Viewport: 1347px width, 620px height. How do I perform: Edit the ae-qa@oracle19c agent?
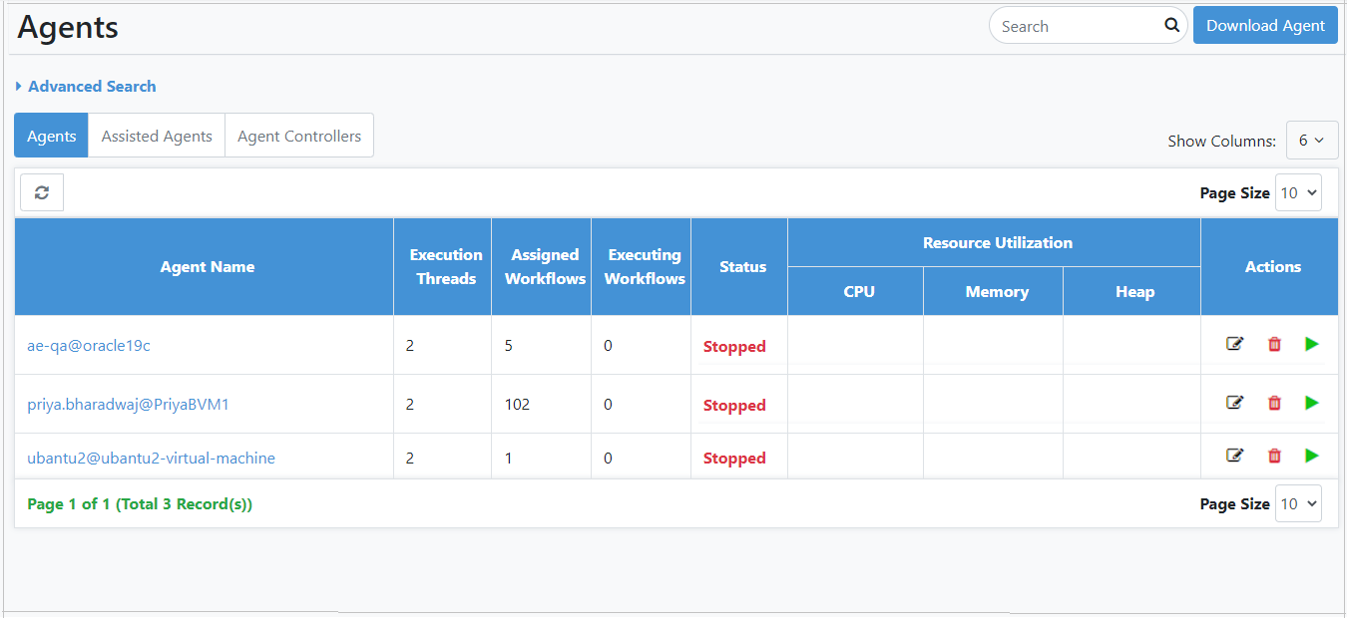tap(1234, 344)
